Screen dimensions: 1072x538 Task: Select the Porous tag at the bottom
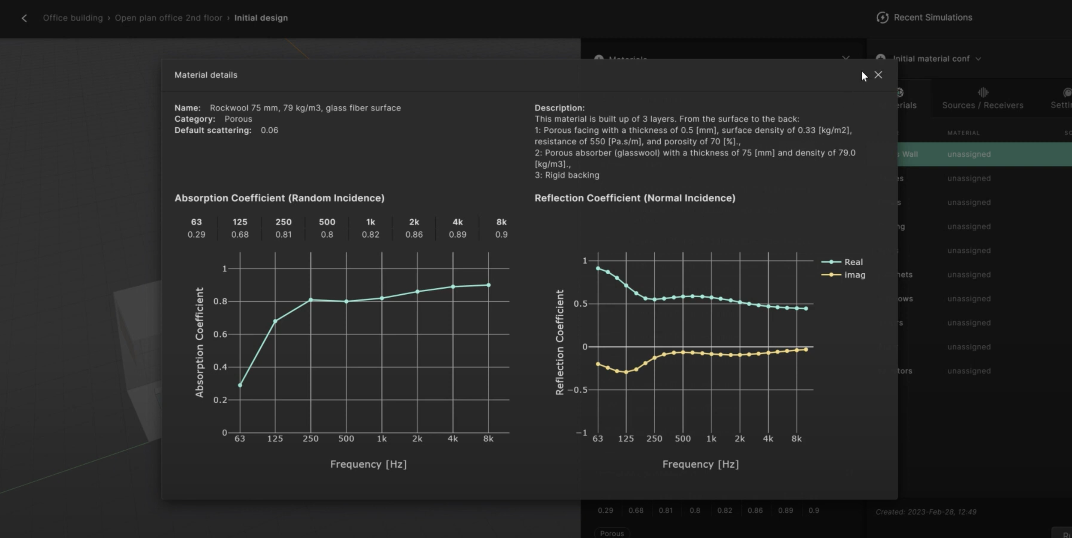click(x=612, y=532)
